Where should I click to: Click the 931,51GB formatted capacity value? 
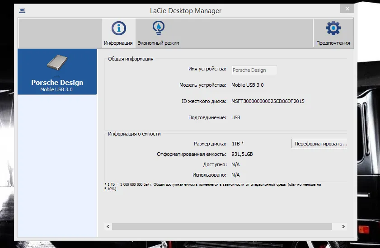pos(242,154)
